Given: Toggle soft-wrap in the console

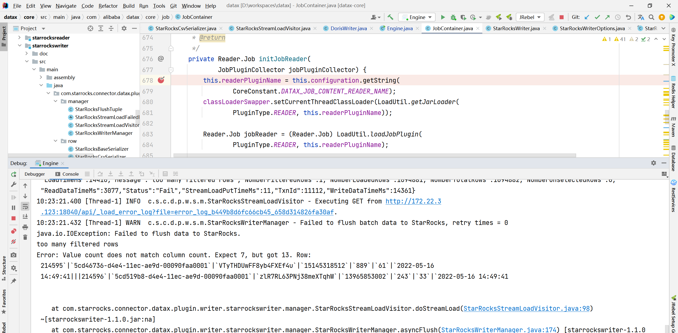Looking at the screenshot, I should coord(25,206).
